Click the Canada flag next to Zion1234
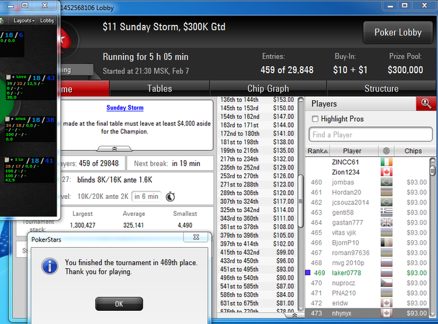The width and height of the screenshot is (438, 324). pyautogui.click(x=387, y=172)
